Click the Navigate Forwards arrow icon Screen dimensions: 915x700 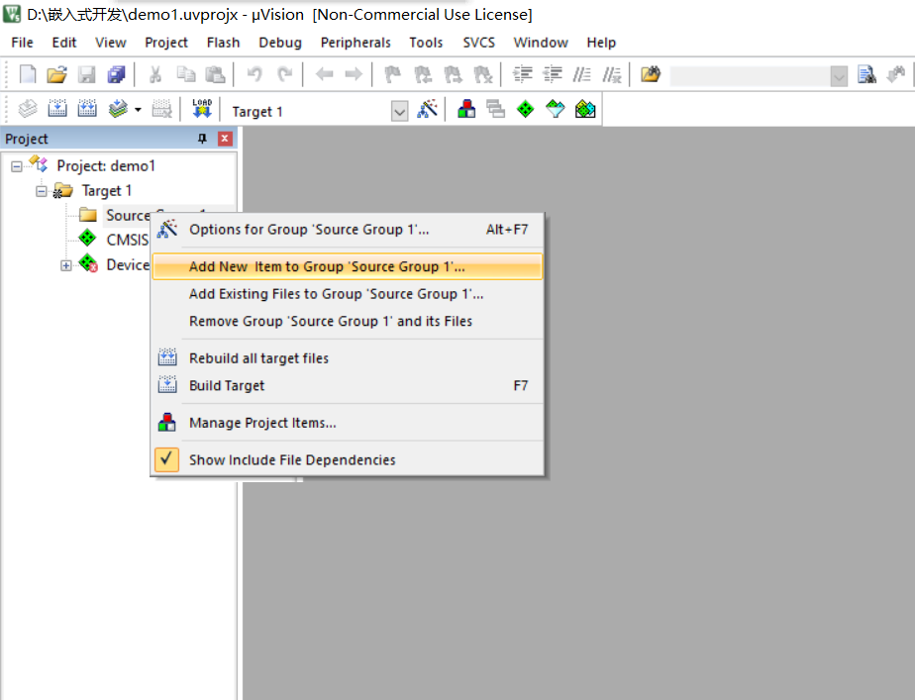354,74
